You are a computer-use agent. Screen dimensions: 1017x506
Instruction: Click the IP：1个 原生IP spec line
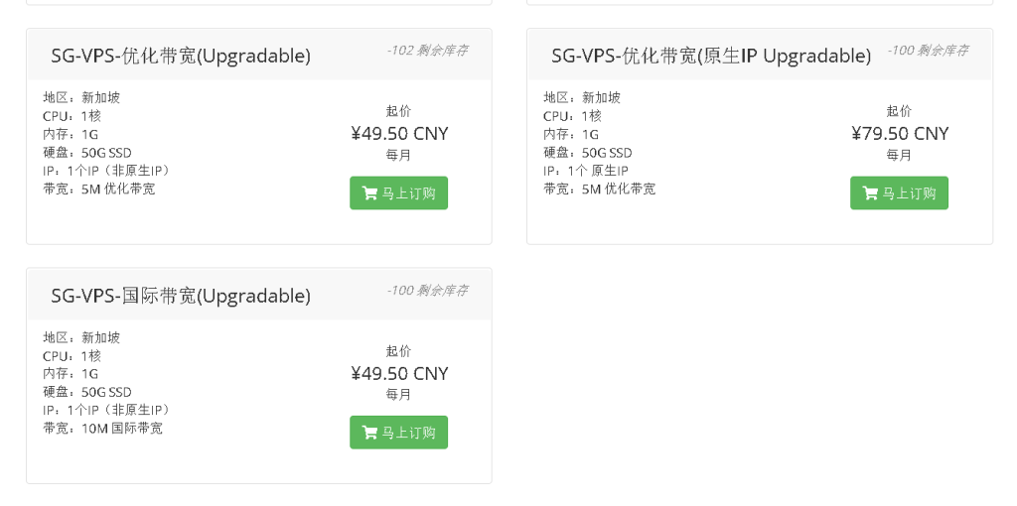(586, 171)
